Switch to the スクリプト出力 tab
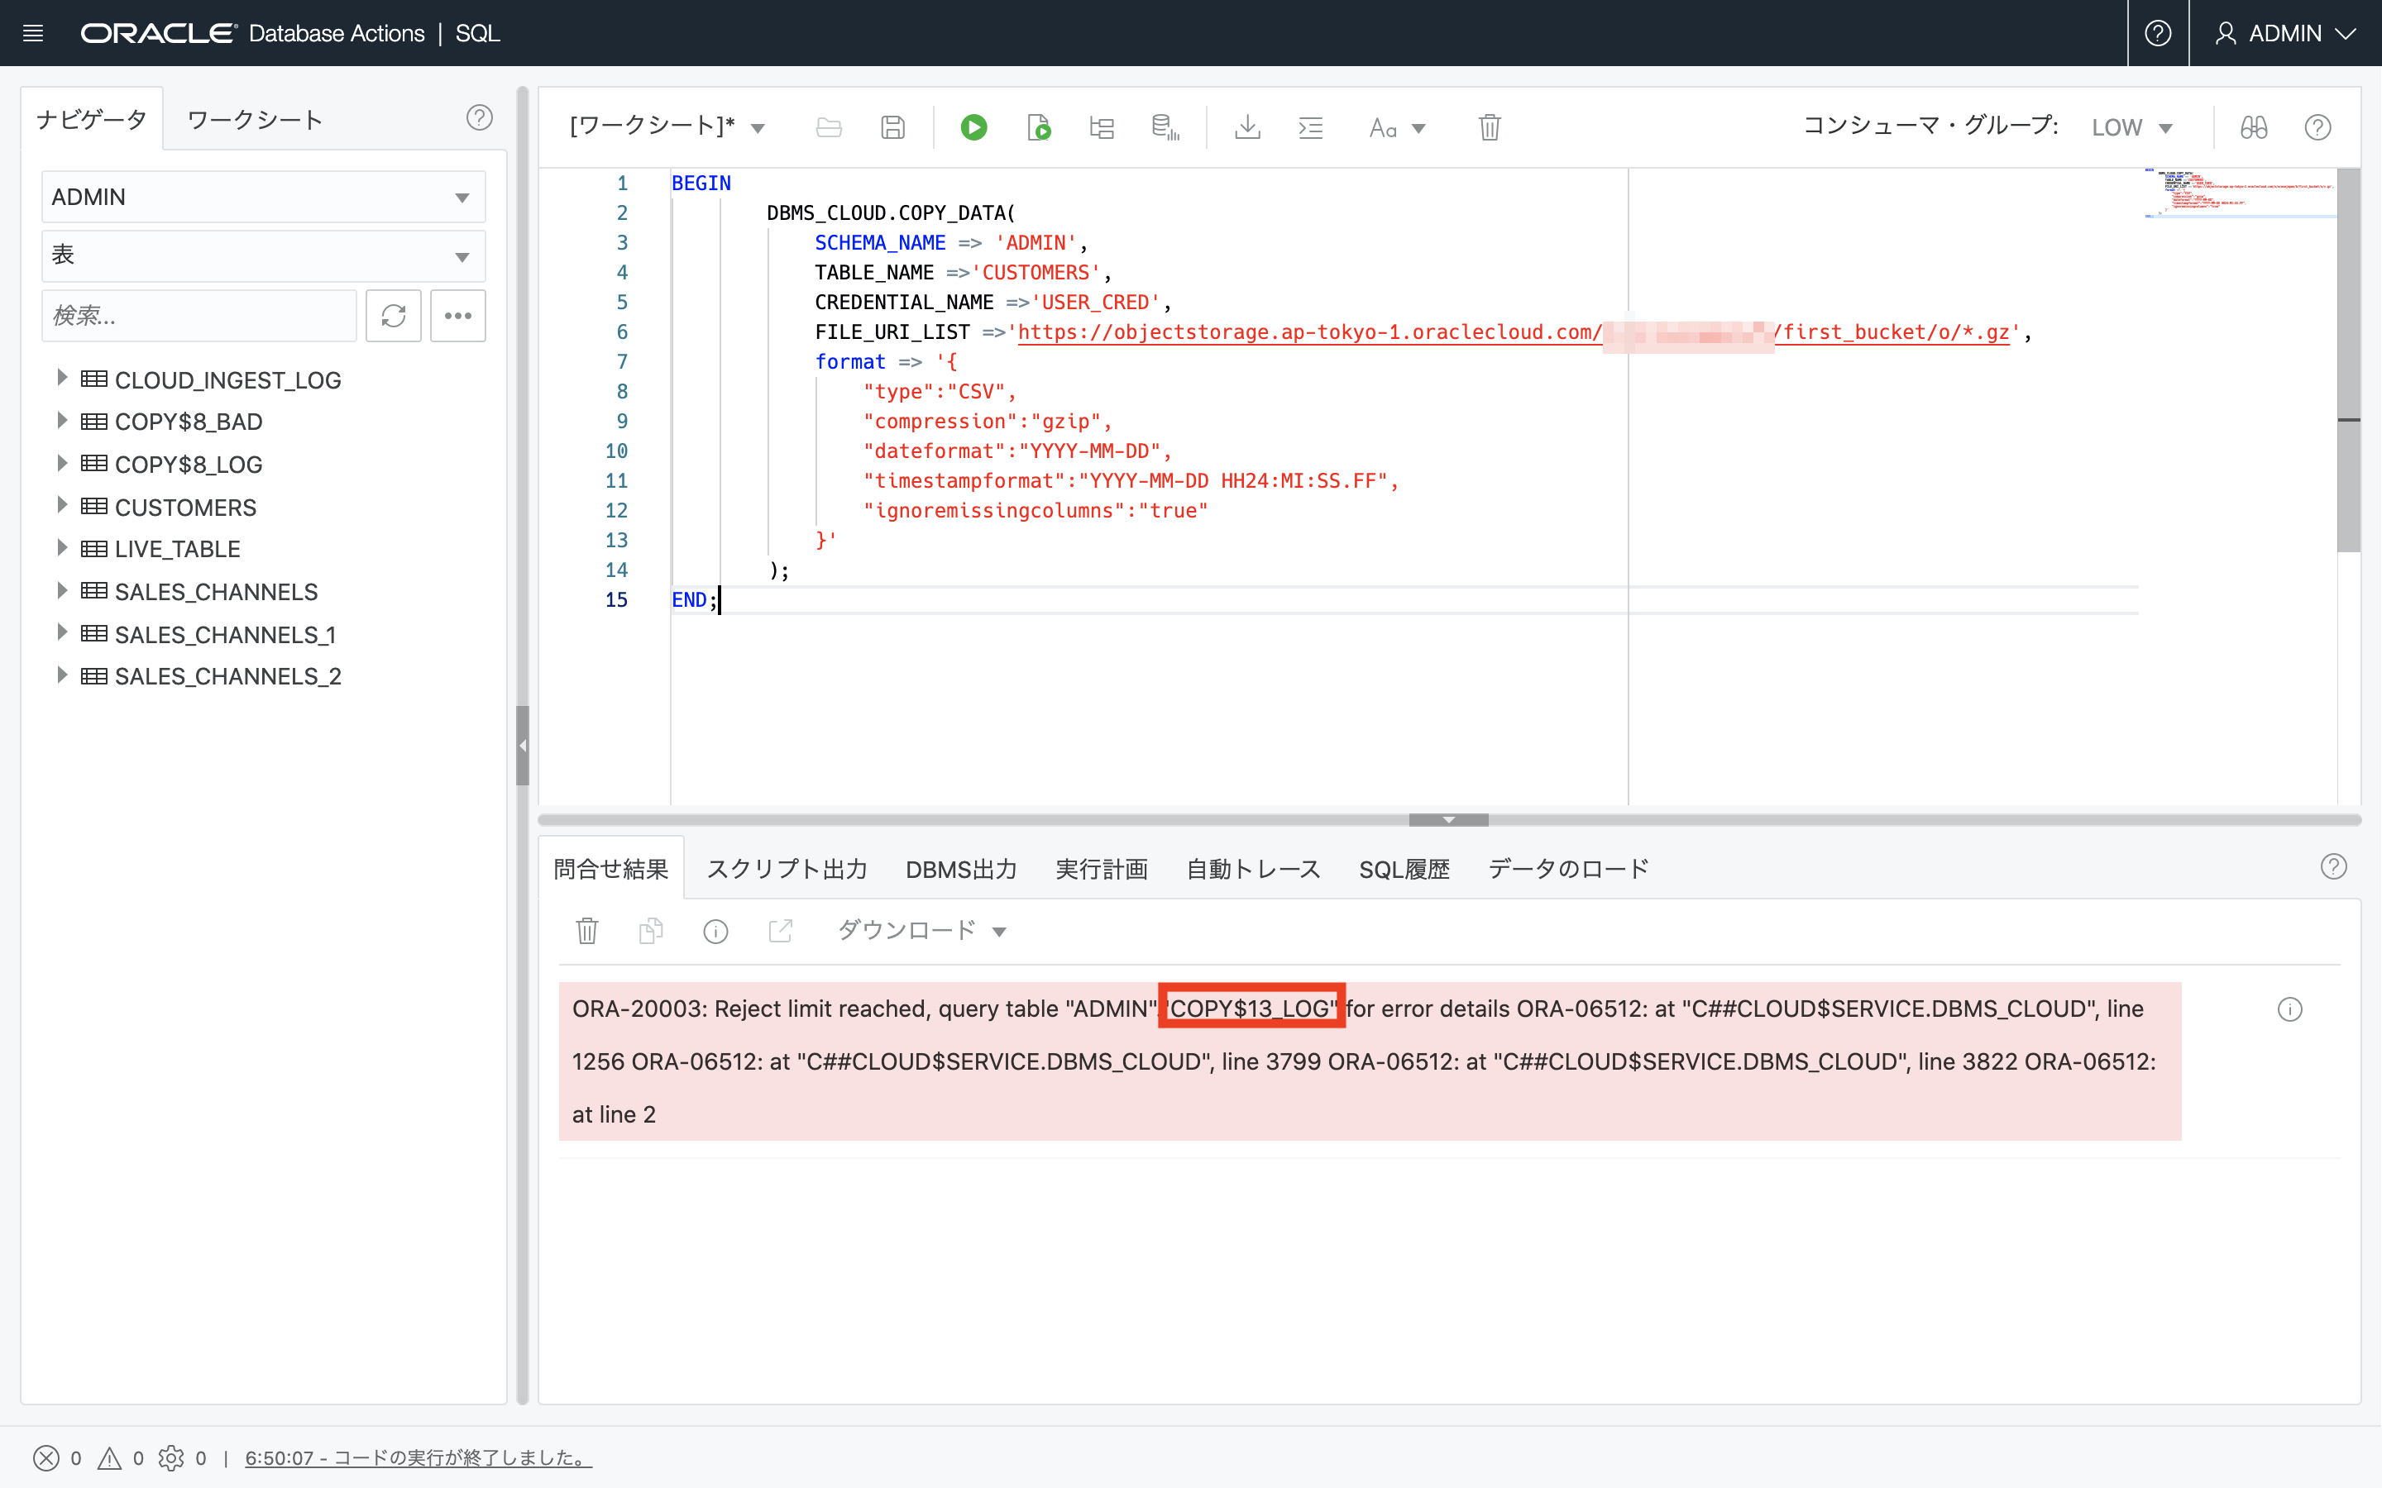Image resolution: width=2382 pixels, height=1488 pixels. coord(787,869)
